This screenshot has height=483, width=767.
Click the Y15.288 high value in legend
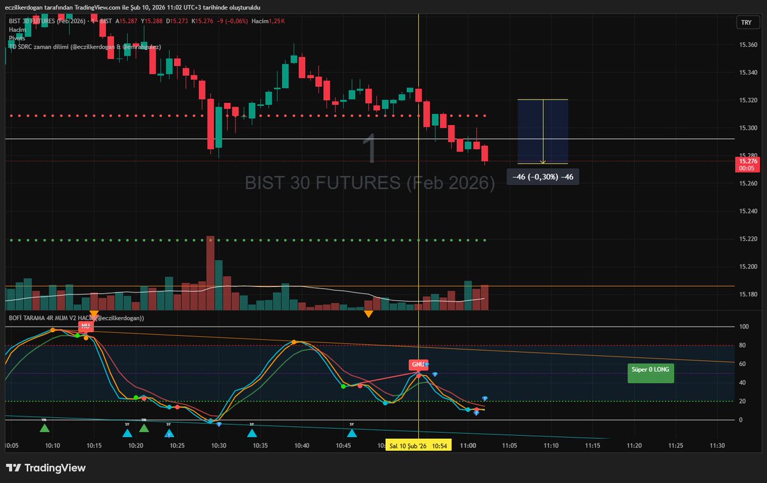152,21
